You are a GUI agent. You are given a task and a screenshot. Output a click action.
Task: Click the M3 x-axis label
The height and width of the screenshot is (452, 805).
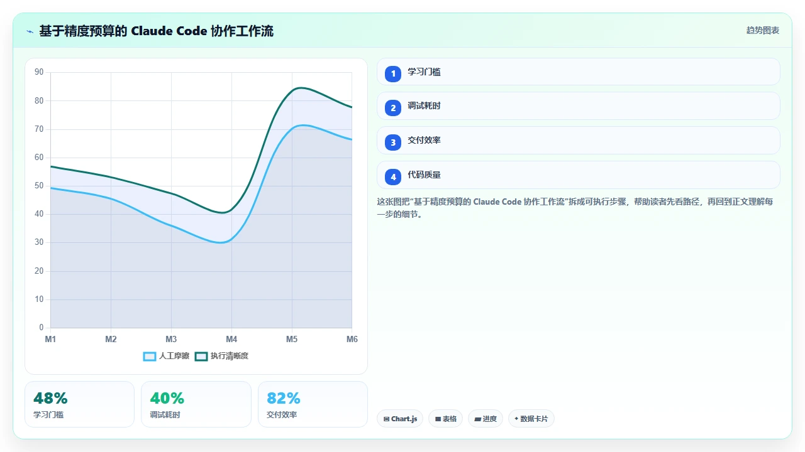(x=171, y=340)
